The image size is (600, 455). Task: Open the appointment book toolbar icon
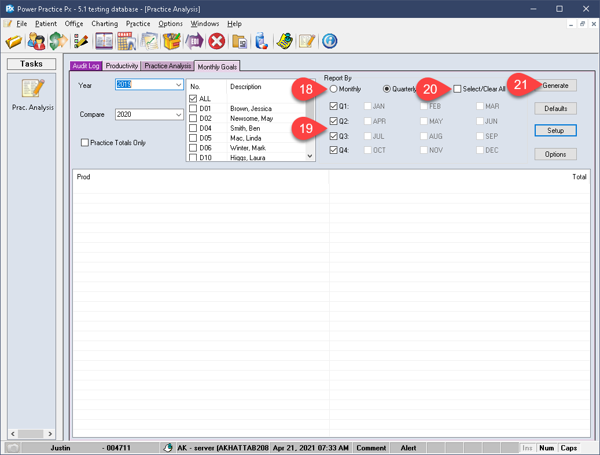104,41
